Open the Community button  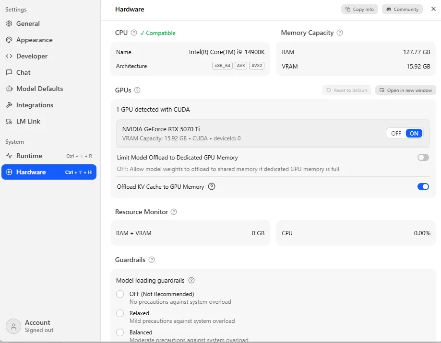point(402,9)
